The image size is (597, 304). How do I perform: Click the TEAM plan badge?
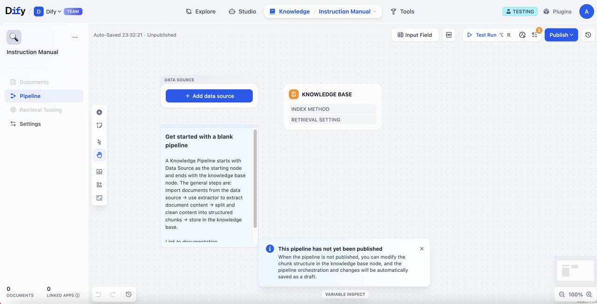pos(73,12)
